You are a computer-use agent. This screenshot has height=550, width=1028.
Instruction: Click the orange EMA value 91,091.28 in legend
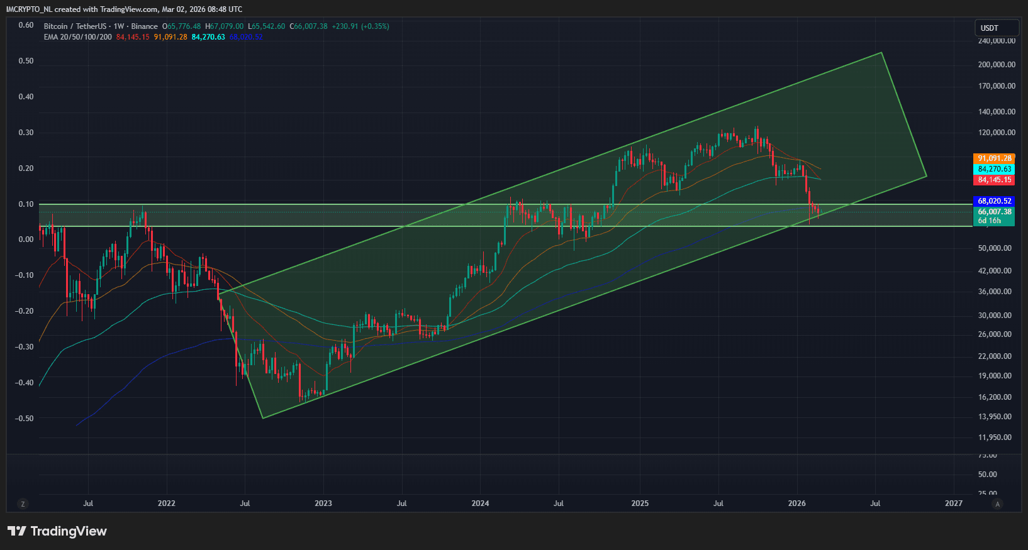point(170,37)
